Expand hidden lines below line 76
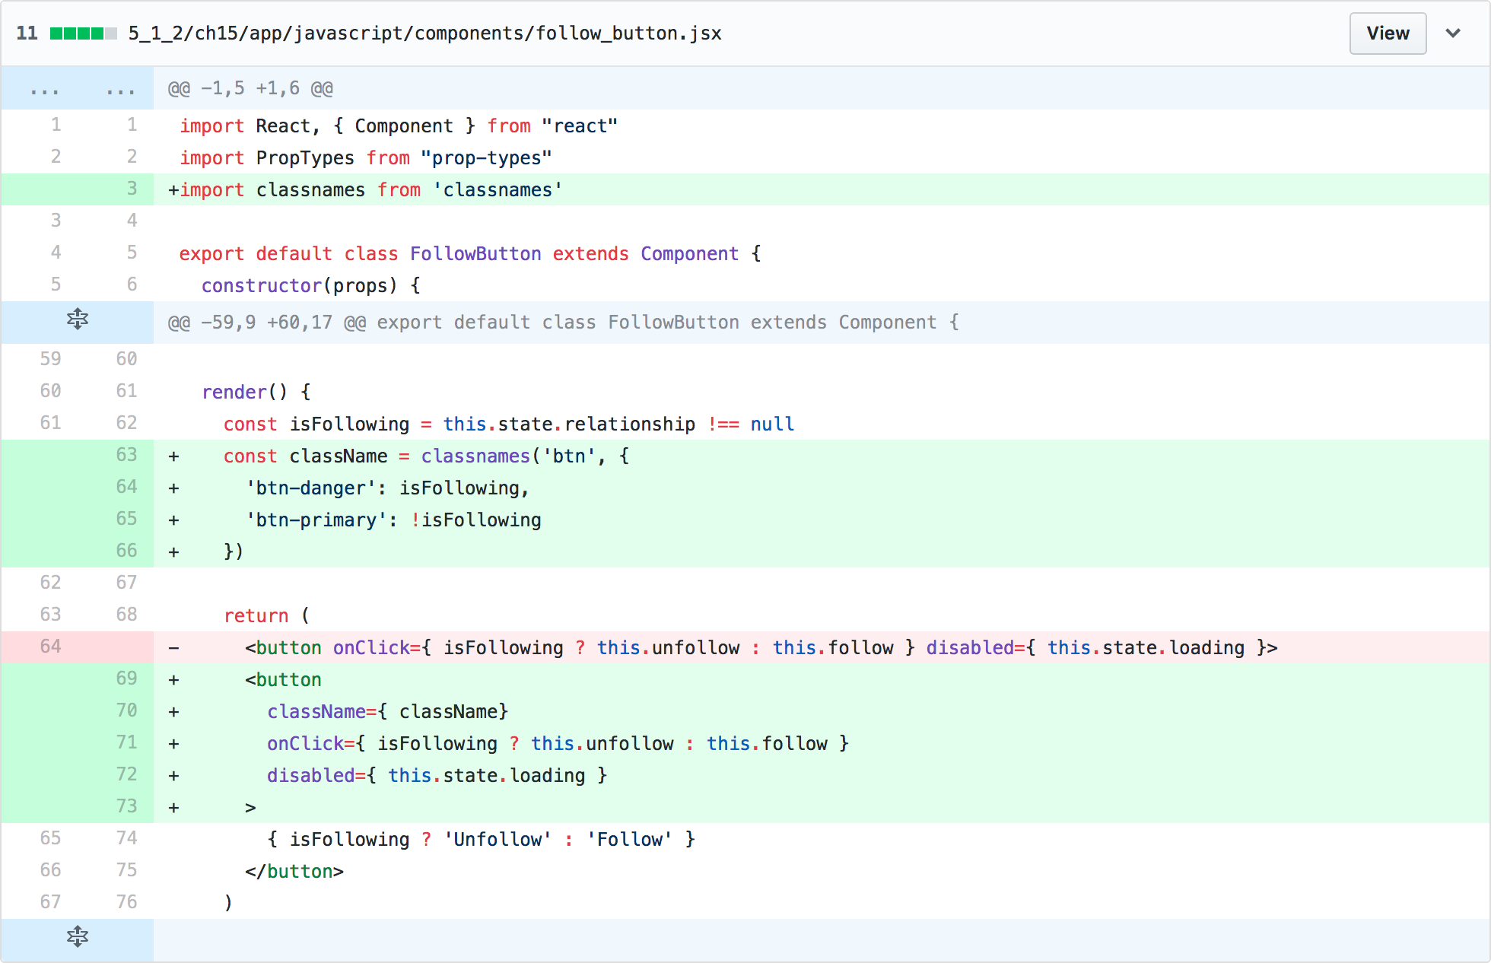Screen dimensions: 1491x963 click(77, 937)
